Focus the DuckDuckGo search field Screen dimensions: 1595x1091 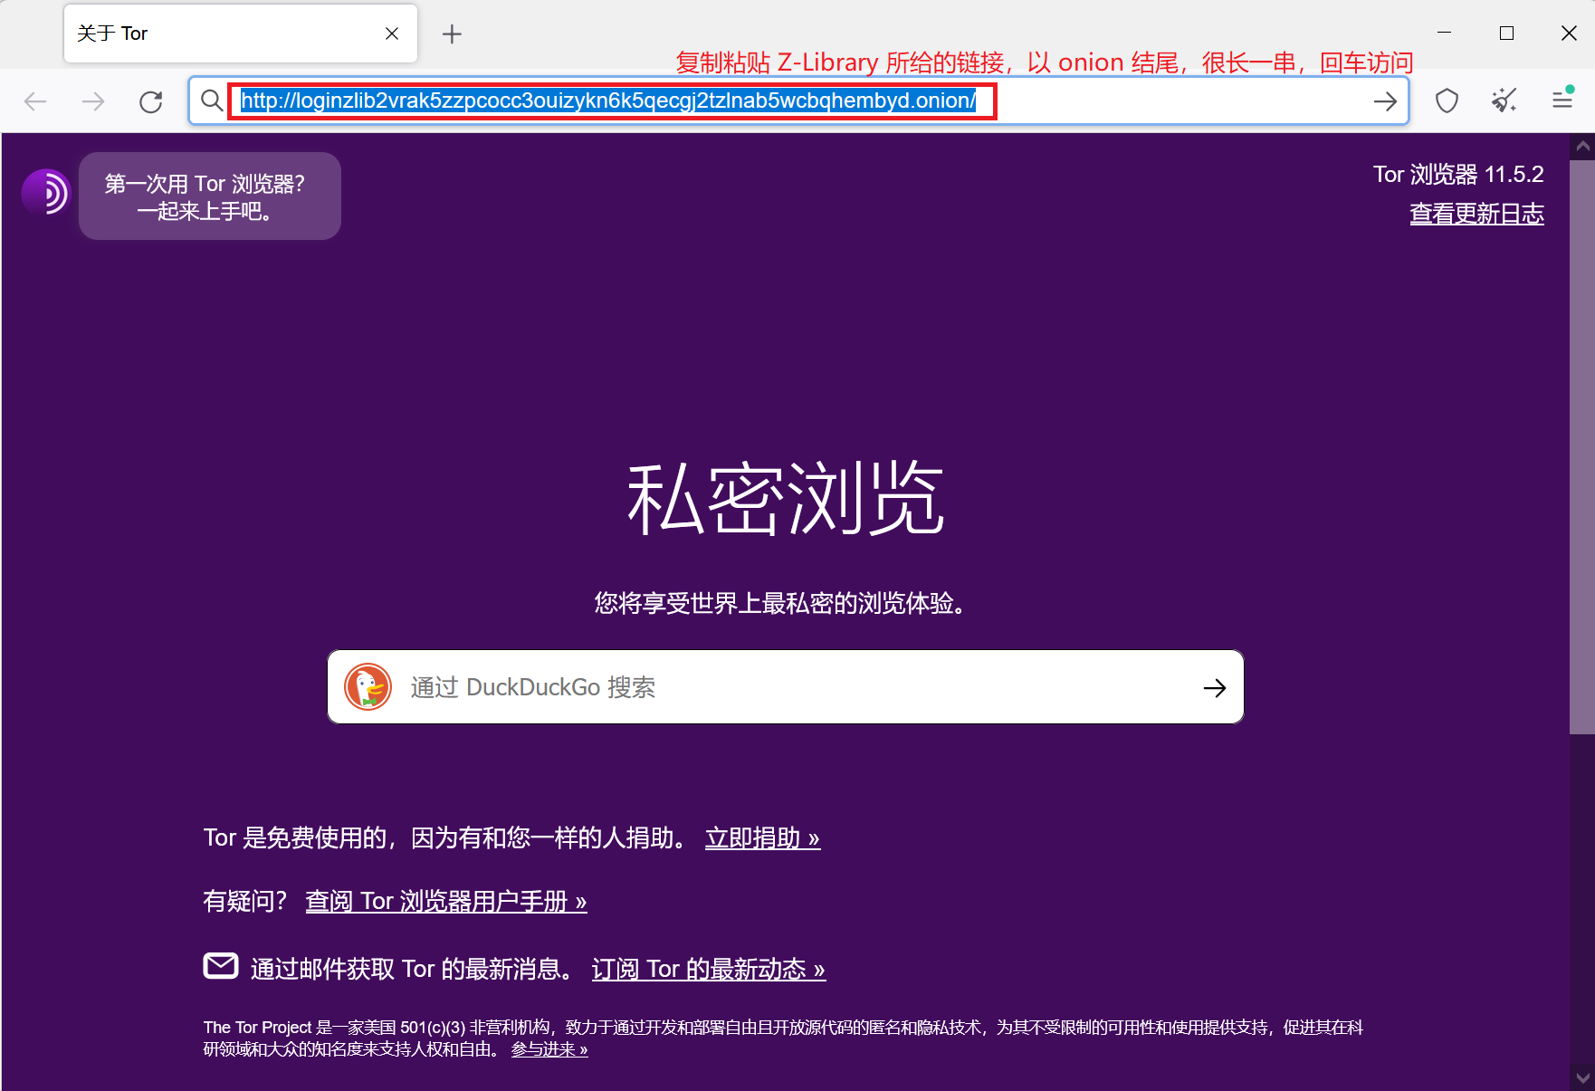[x=778, y=688]
